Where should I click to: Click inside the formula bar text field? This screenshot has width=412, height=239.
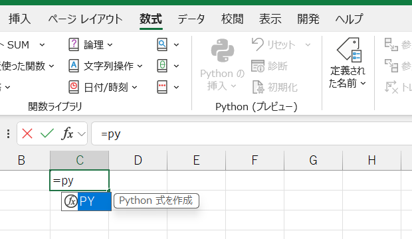(x=253, y=133)
